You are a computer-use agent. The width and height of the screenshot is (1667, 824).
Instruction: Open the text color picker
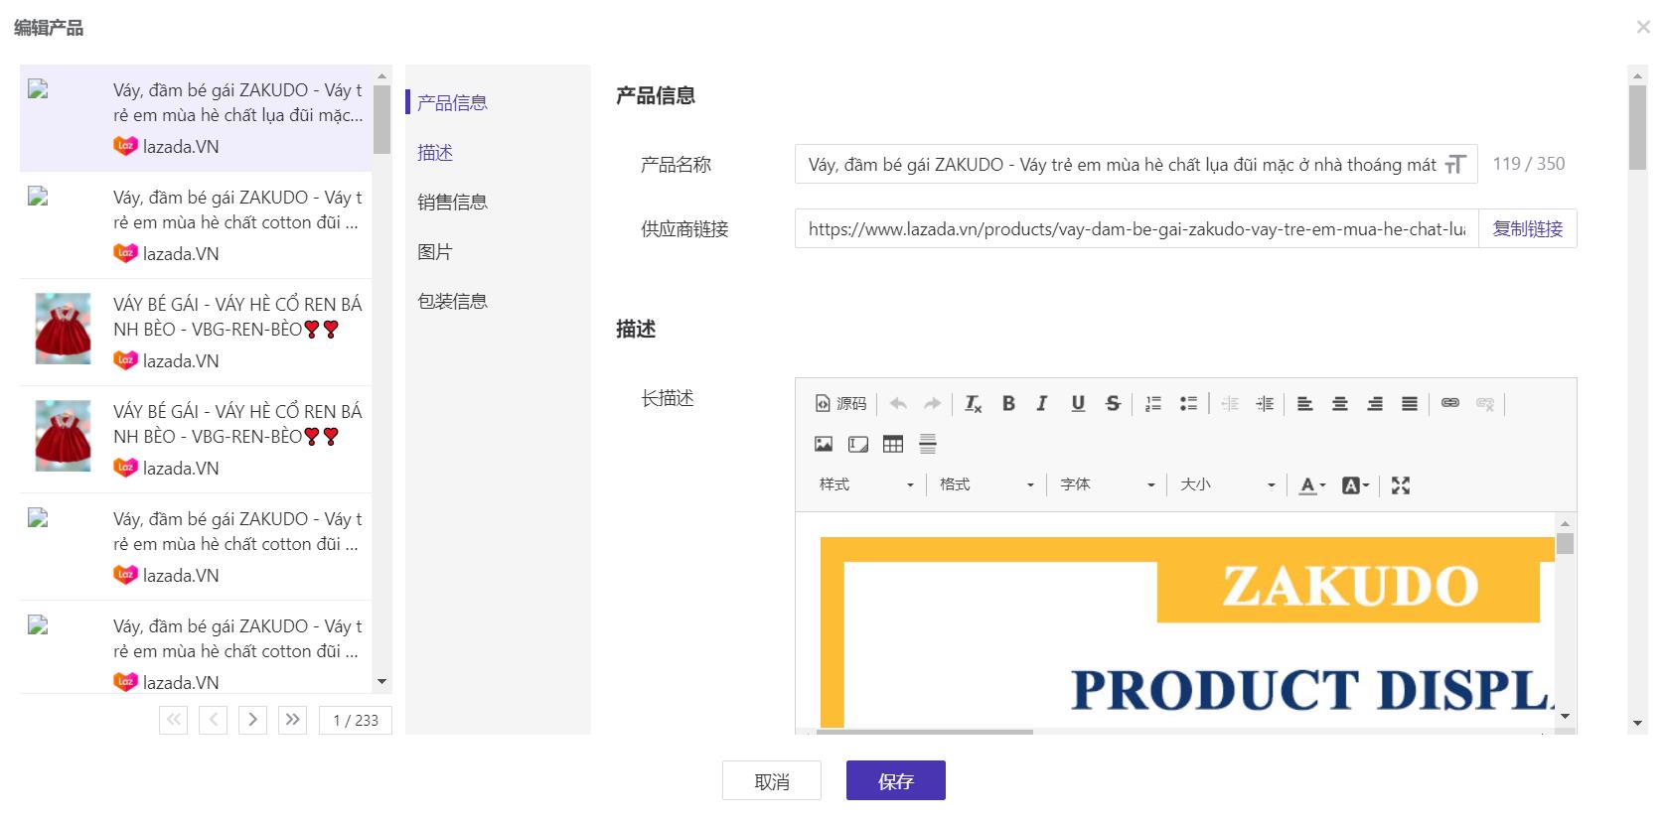(1312, 484)
